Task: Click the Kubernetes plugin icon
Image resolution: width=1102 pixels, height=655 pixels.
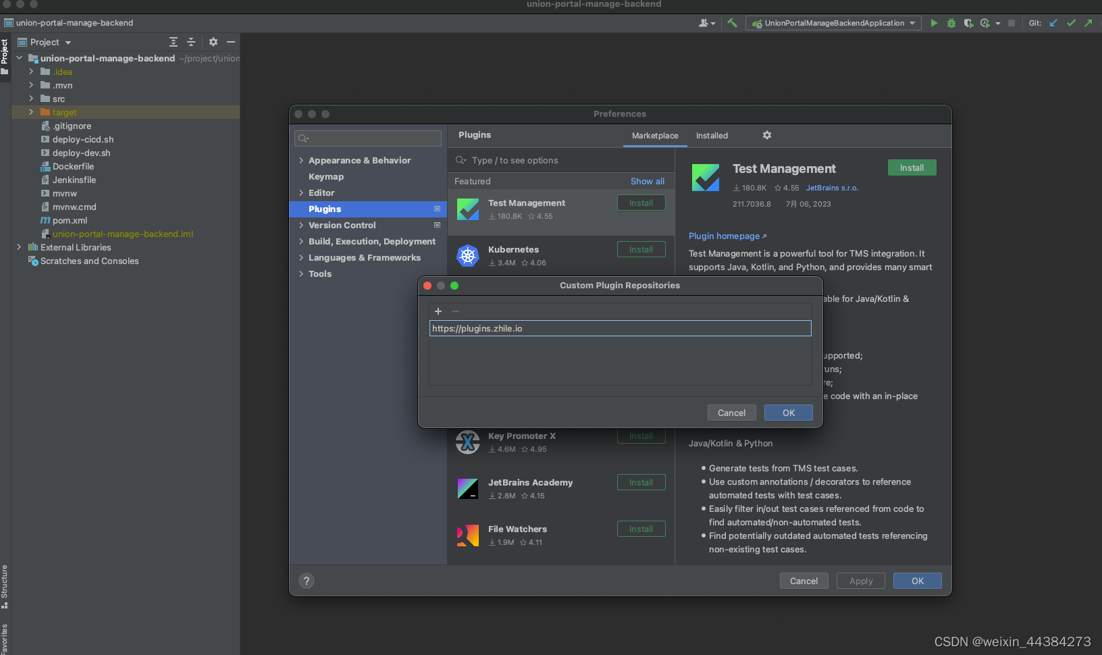Action: (x=468, y=255)
